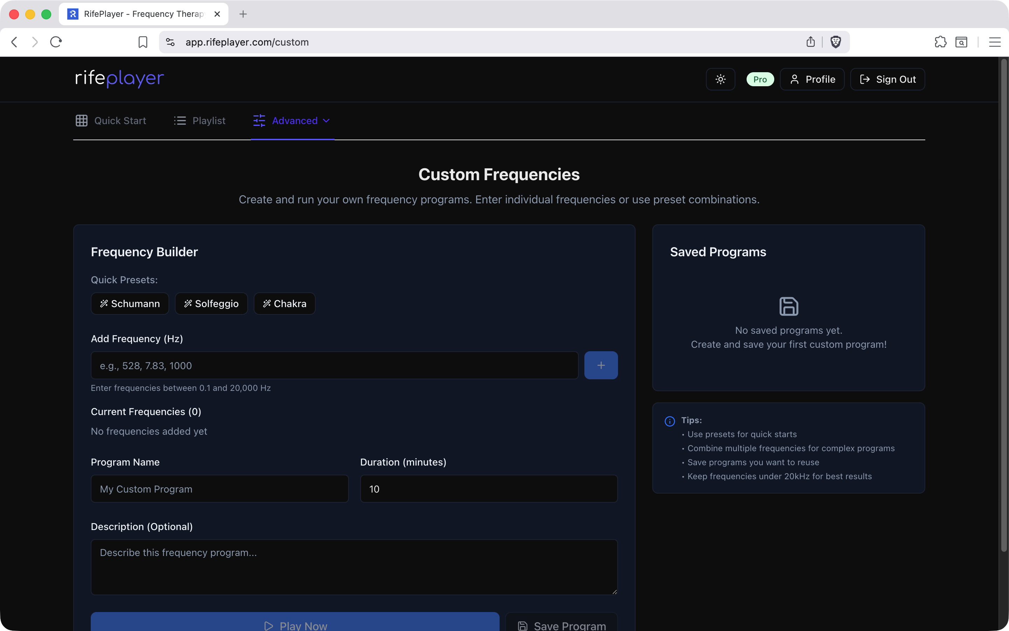The image size is (1009, 631).
Task: Click the "Saved Programs" heading
Action: (x=718, y=252)
